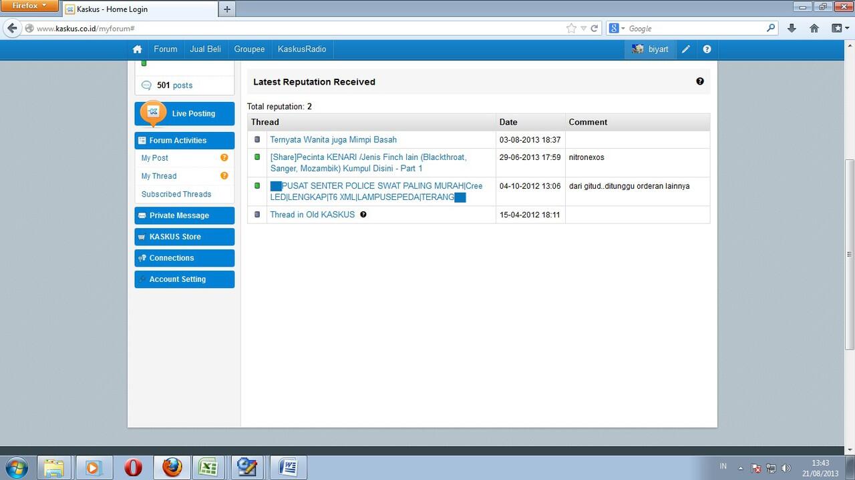
Task: Click green reputation square for PUSAT SENTER row
Action: tap(257, 185)
